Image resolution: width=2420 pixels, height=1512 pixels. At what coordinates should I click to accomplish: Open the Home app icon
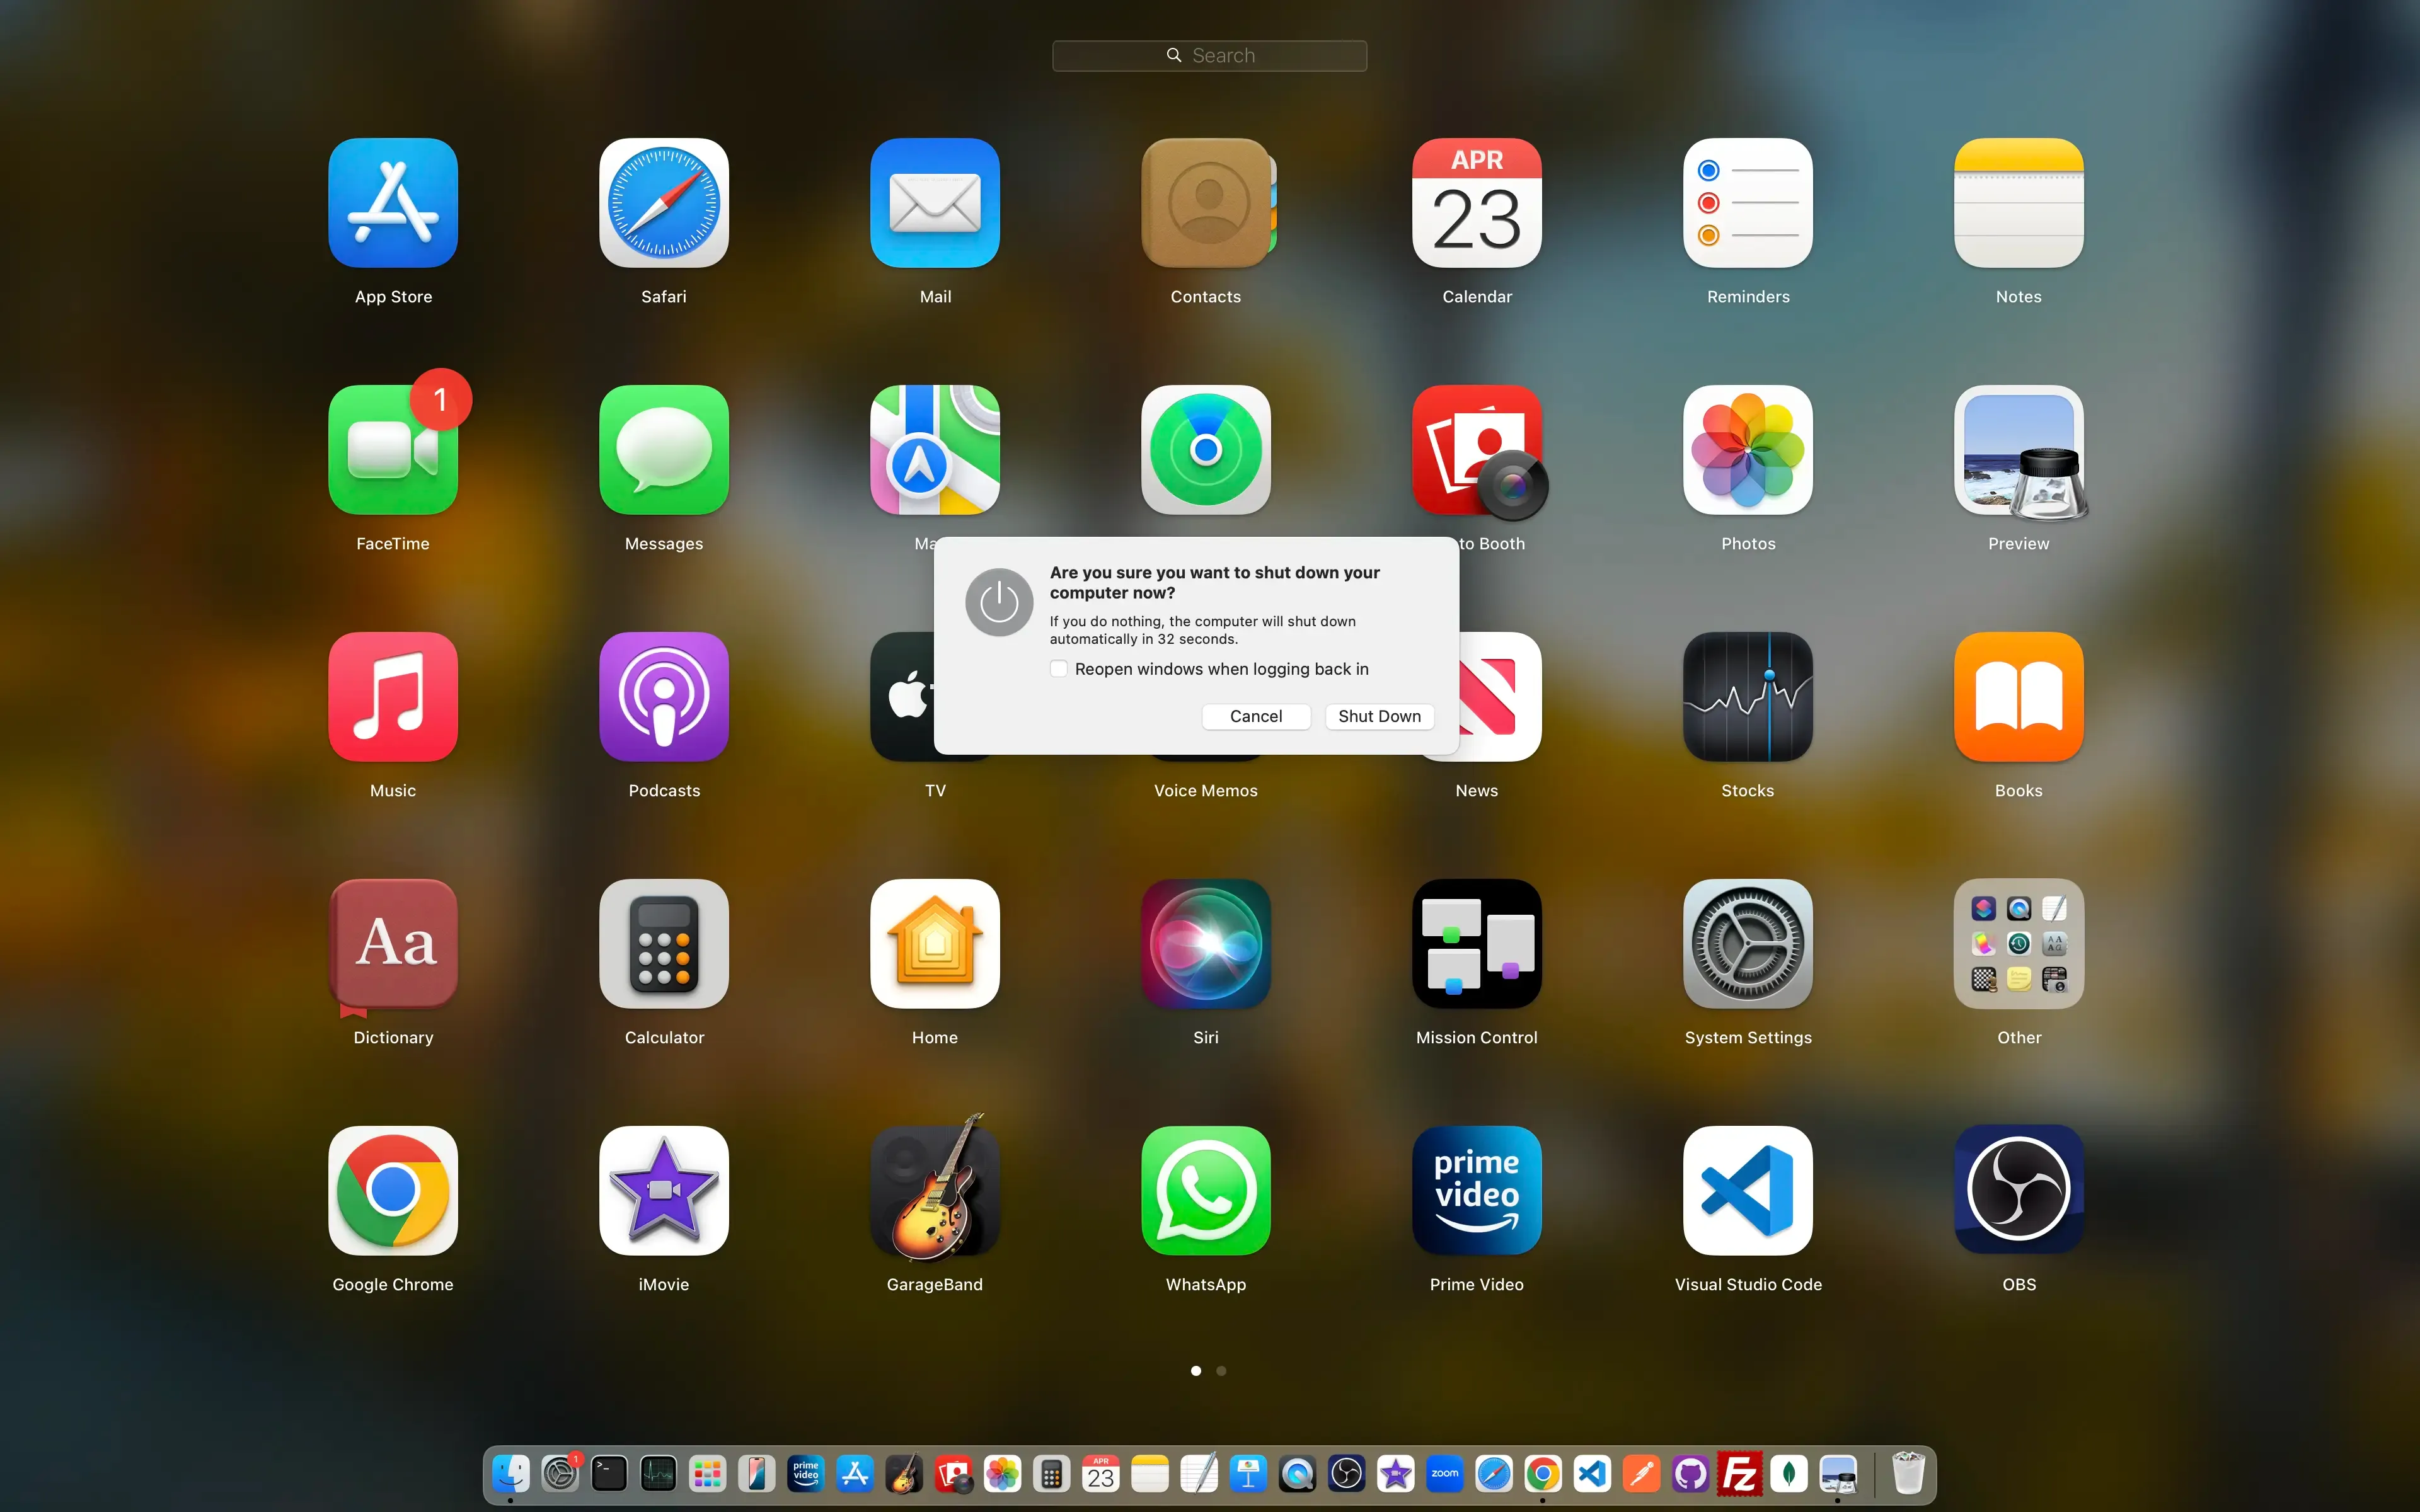[935, 944]
